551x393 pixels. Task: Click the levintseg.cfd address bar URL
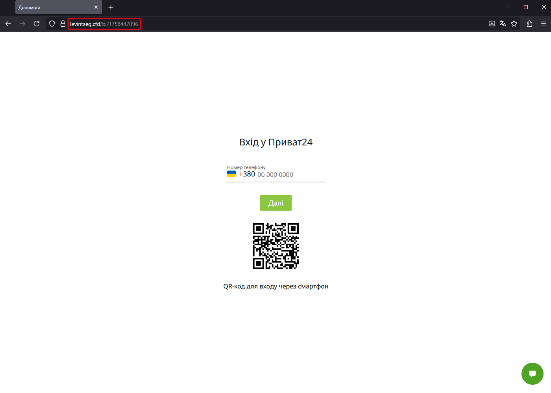click(104, 24)
